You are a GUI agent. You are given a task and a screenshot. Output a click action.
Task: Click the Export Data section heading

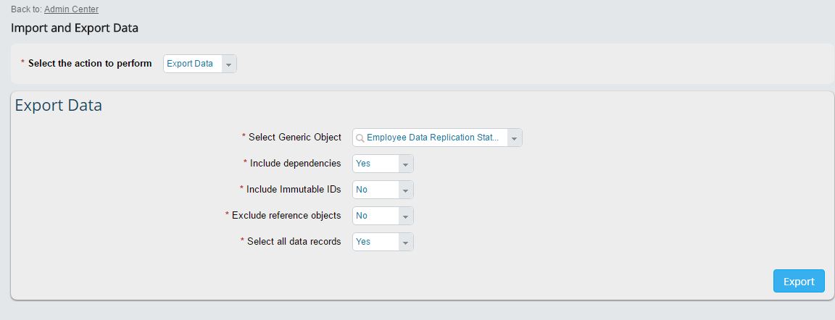59,105
